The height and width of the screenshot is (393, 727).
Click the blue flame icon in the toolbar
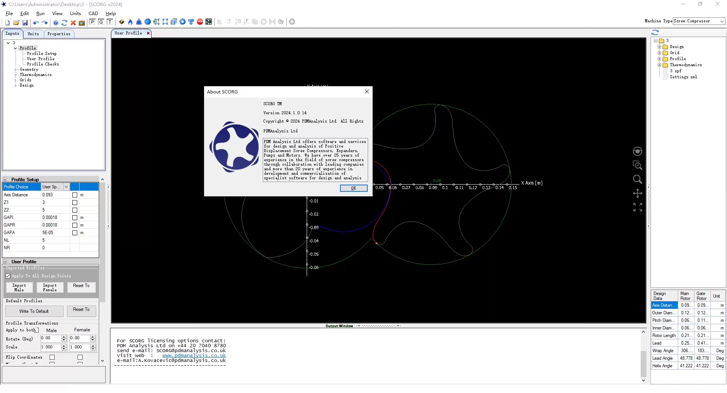[130, 22]
